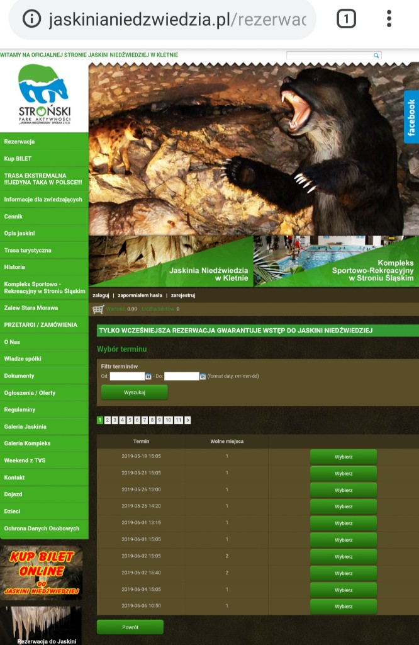Go to page 2 of results
The height and width of the screenshot is (645, 419).
pyautogui.click(x=107, y=420)
